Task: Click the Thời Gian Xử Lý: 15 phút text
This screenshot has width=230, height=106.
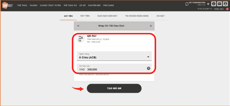Action: pyautogui.click(x=98, y=39)
